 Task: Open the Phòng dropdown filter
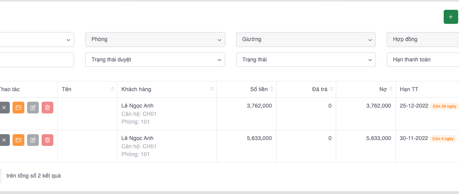point(155,40)
